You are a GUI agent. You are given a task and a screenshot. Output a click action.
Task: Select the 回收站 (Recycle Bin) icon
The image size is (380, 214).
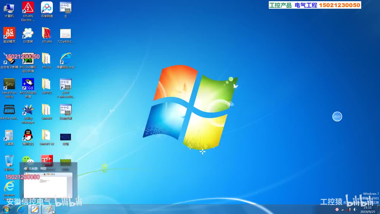[x=9, y=163]
